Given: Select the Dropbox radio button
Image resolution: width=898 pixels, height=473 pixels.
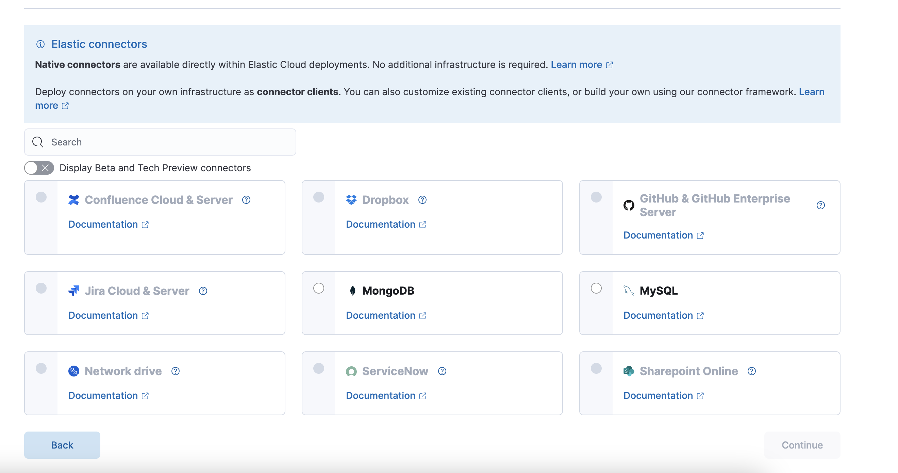Looking at the screenshot, I should coord(319,197).
